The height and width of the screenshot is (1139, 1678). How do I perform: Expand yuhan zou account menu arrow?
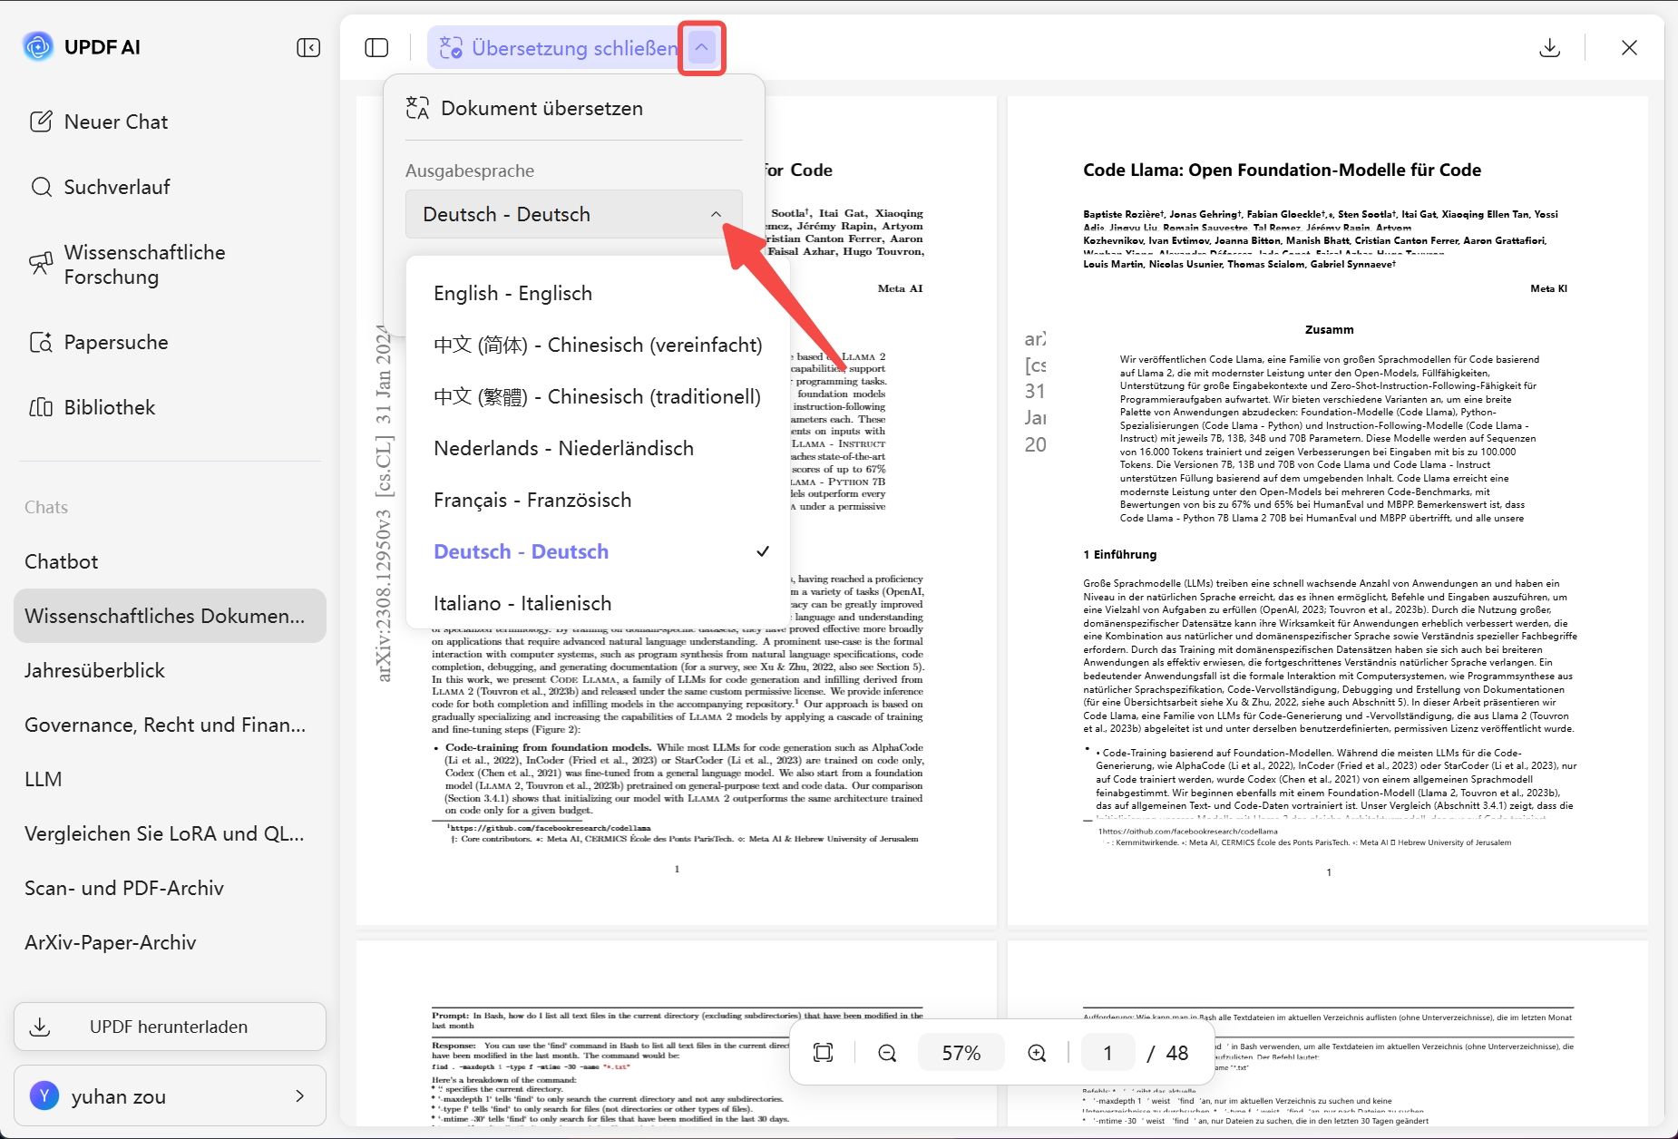pyautogui.click(x=300, y=1095)
